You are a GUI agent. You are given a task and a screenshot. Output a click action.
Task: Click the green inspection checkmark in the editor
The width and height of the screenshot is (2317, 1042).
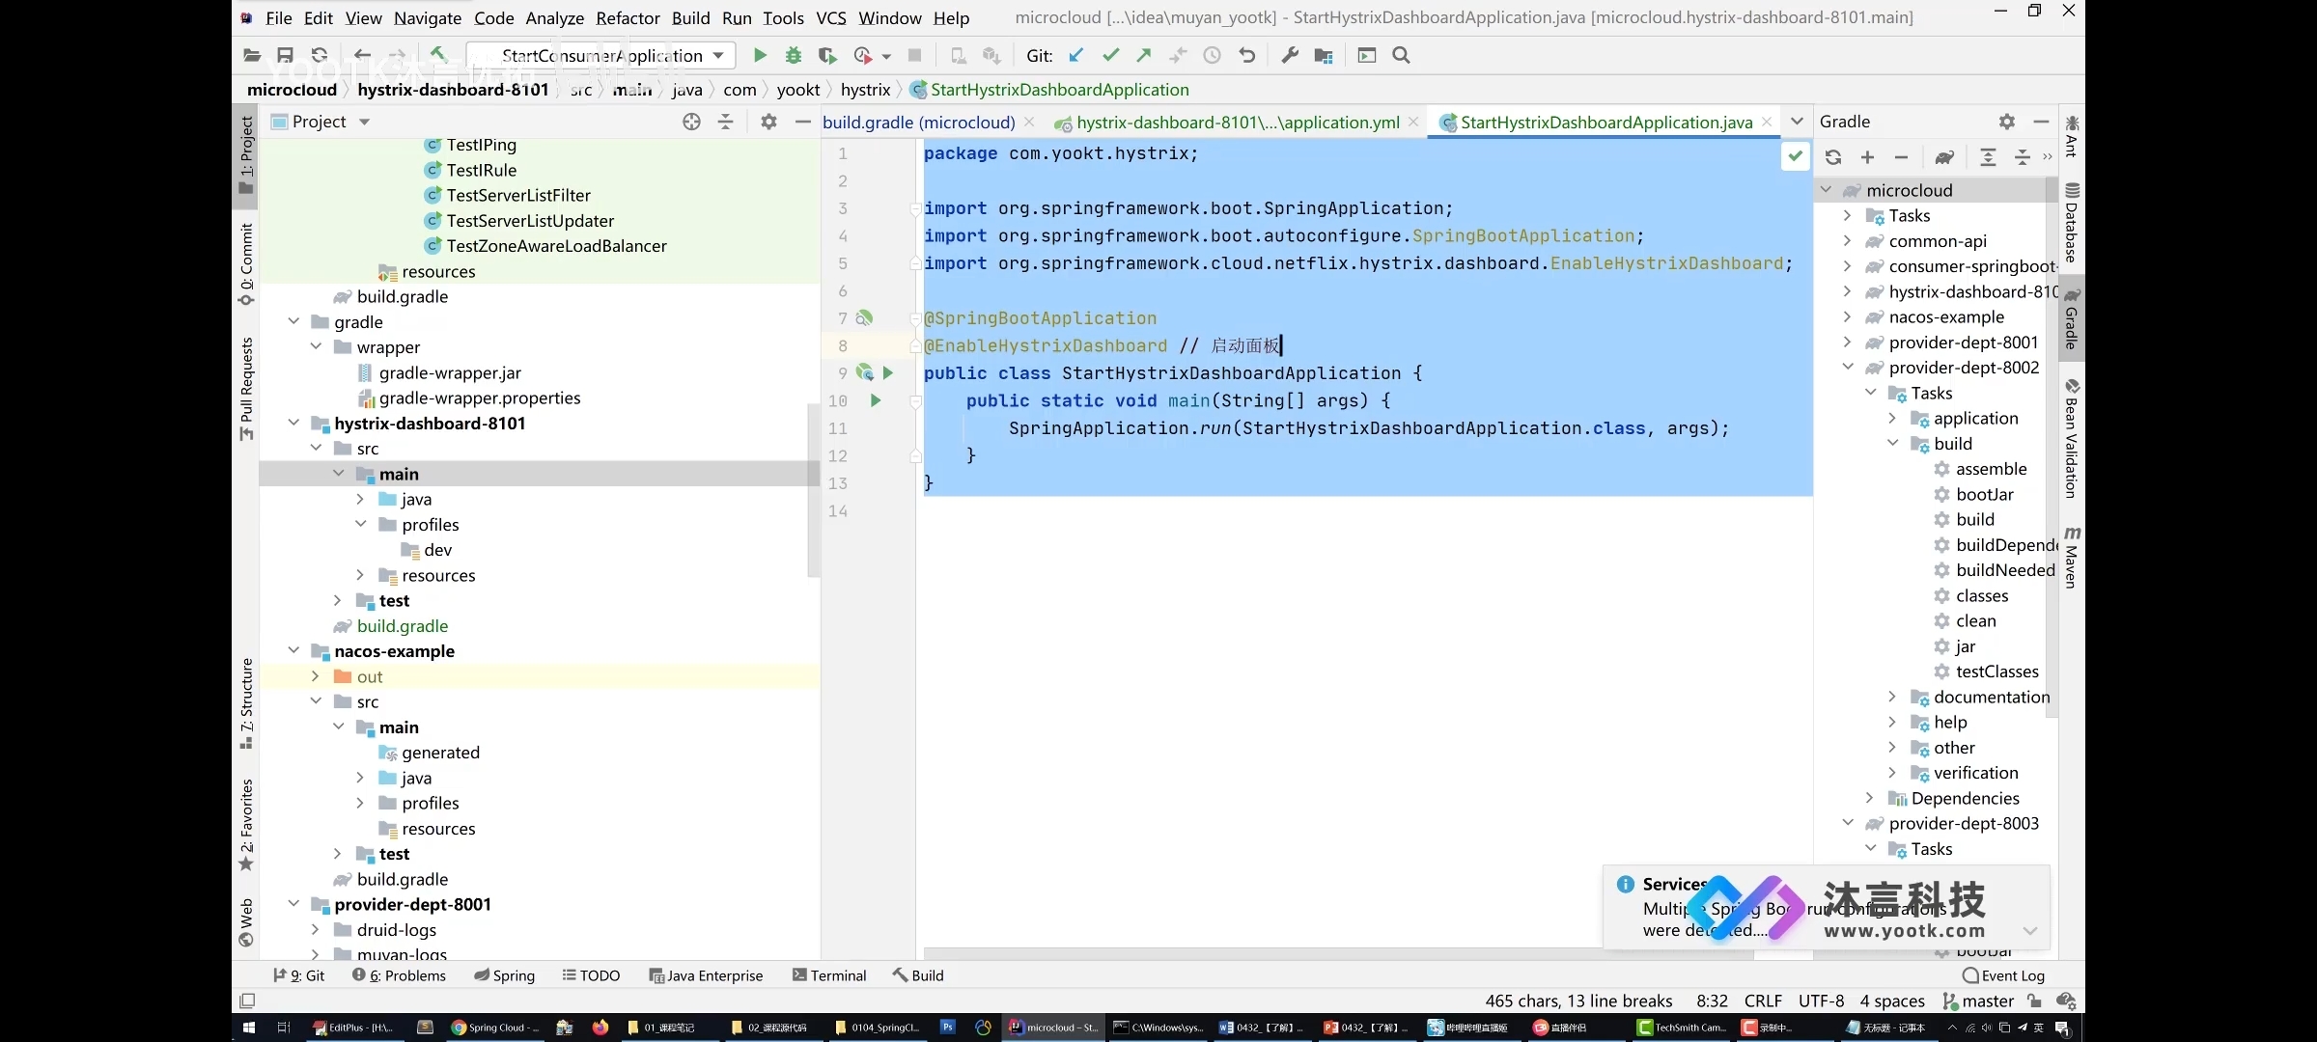pos(1795,155)
